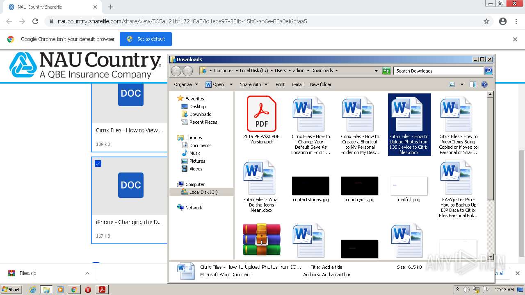The height and width of the screenshot is (295, 525).
Task: Select the countryms.jpg thumbnail
Action: pyautogui.click(x=360, y=186)
